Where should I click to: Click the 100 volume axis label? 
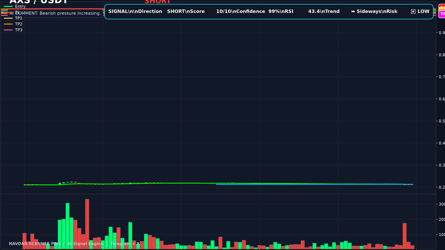442,235
